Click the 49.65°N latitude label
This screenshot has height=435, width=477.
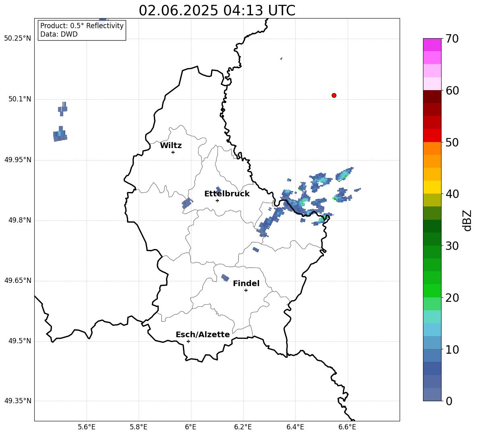[18, 280]
